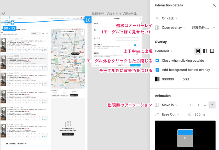219x150 pixels.
Task: Set animation direction to down arrow
Action: click(205, 105)
